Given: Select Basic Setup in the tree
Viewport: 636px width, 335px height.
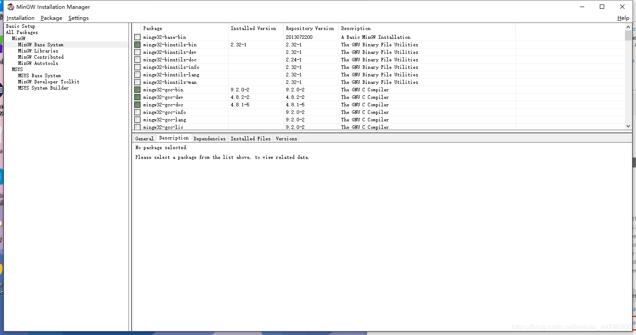Looking at the screenshot, I should tap(20, 26).
